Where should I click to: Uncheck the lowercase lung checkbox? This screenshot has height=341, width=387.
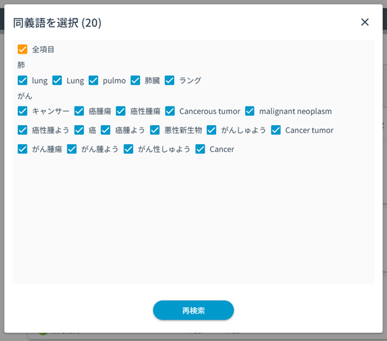[23, 80]
